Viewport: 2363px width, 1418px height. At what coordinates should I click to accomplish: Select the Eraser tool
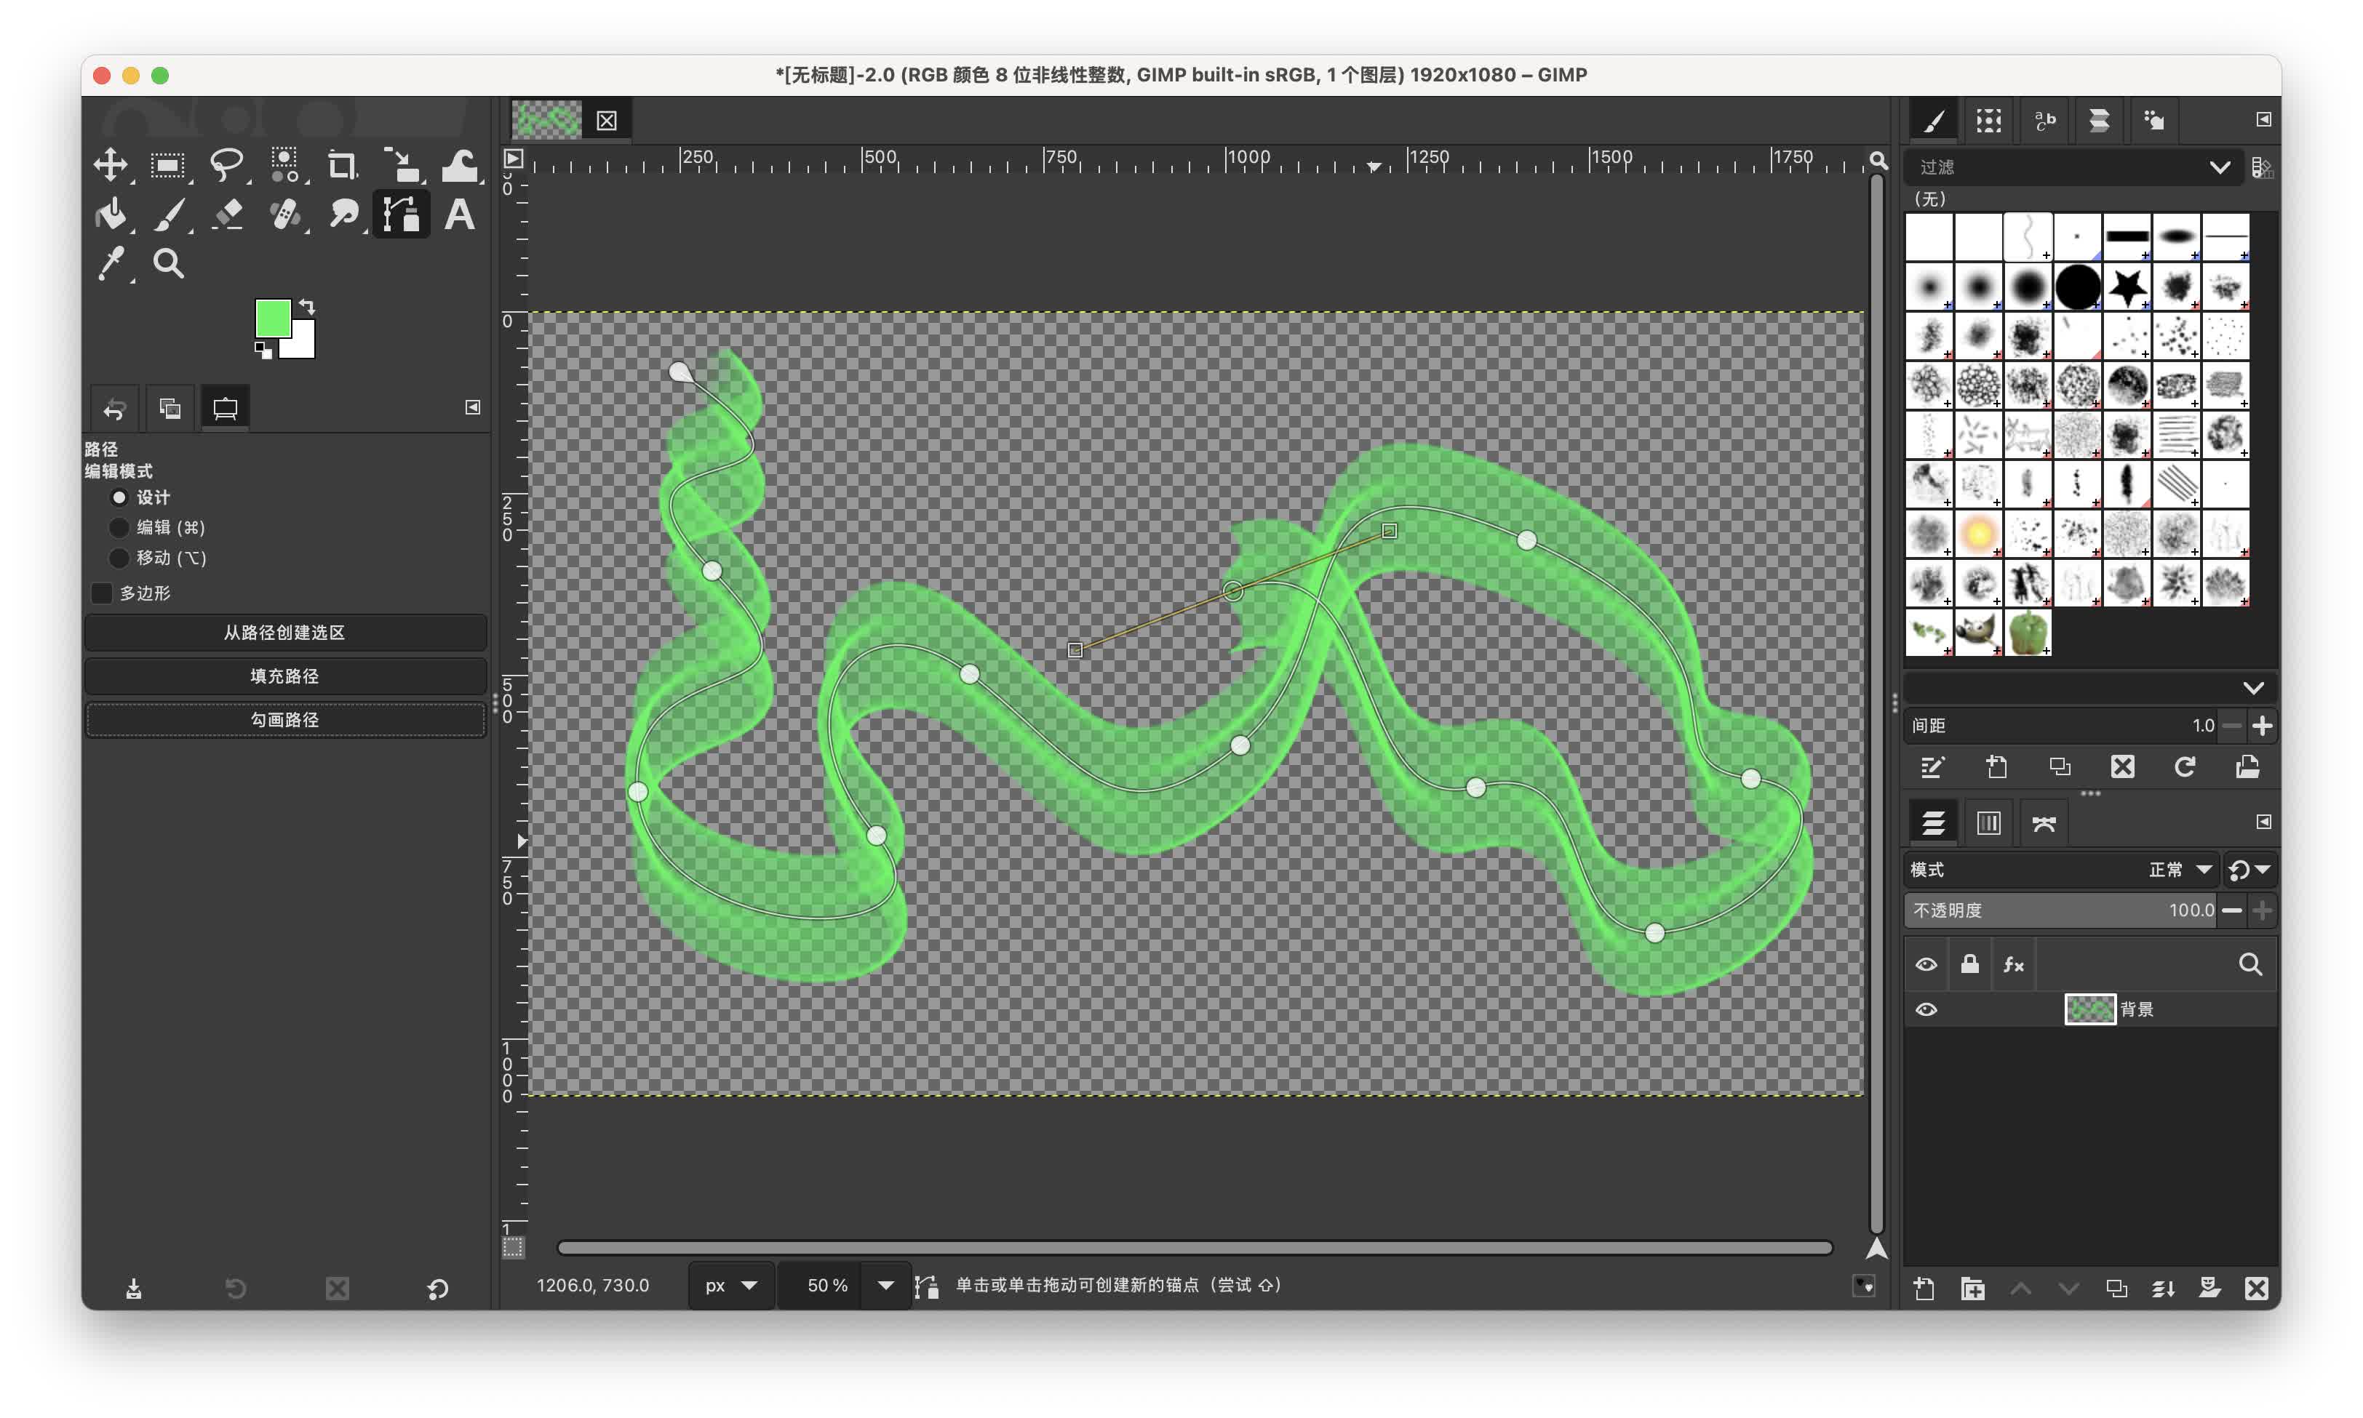pos(228,214)
